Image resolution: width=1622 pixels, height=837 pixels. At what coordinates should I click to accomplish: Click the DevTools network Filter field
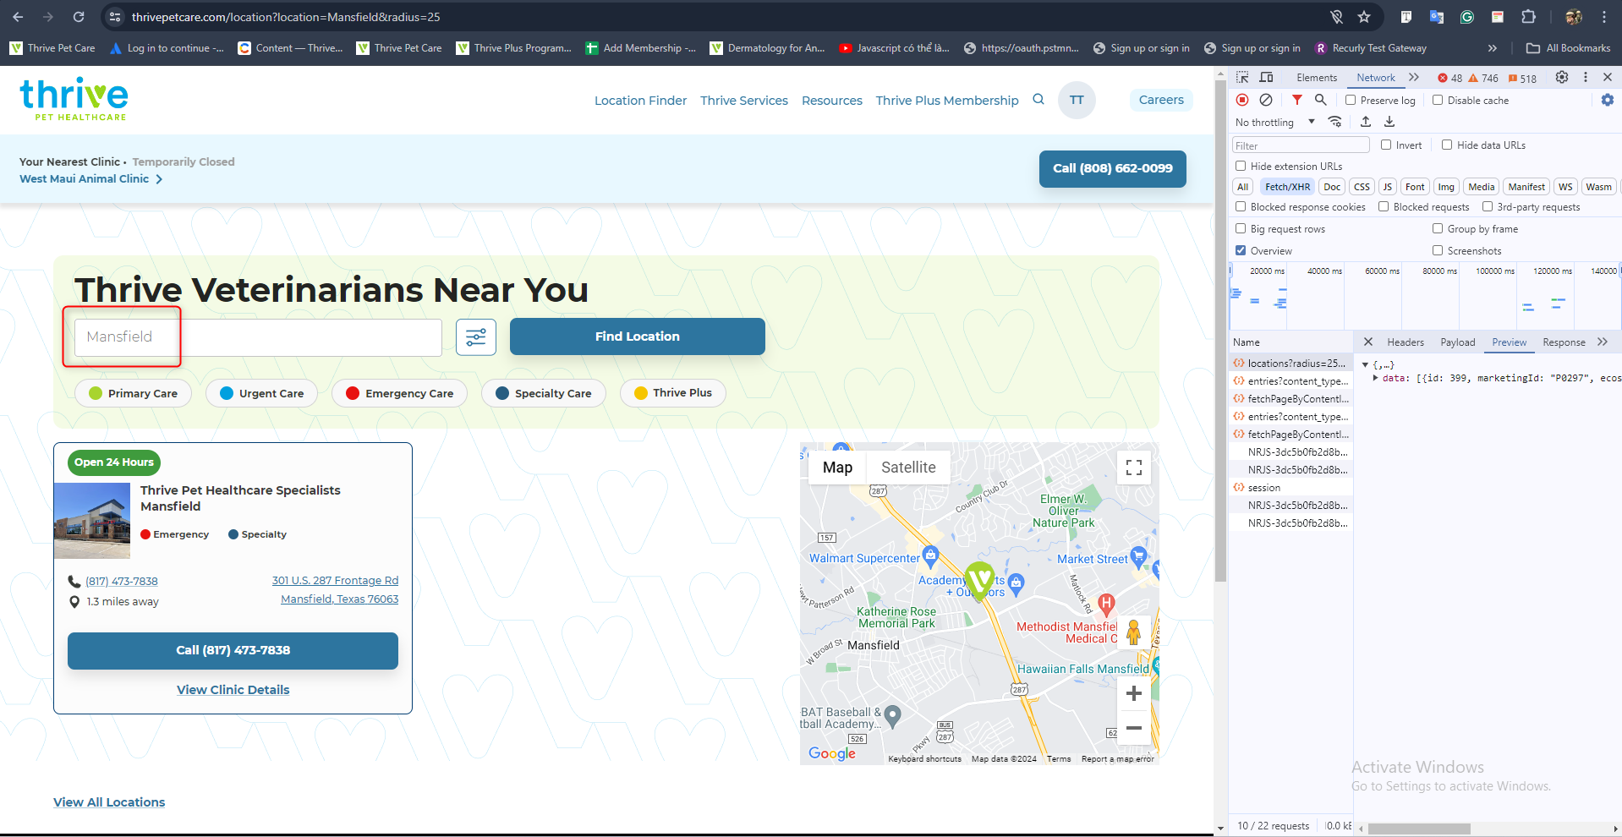click(1301, 145)
